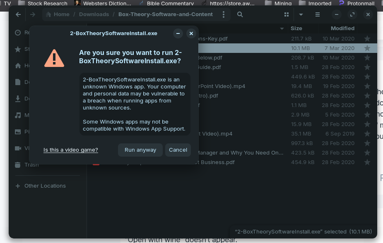The width and height of the screenshot is (383, 243).
Task: Open Imported bookmark folder in browser
Action: coord(316,3)
